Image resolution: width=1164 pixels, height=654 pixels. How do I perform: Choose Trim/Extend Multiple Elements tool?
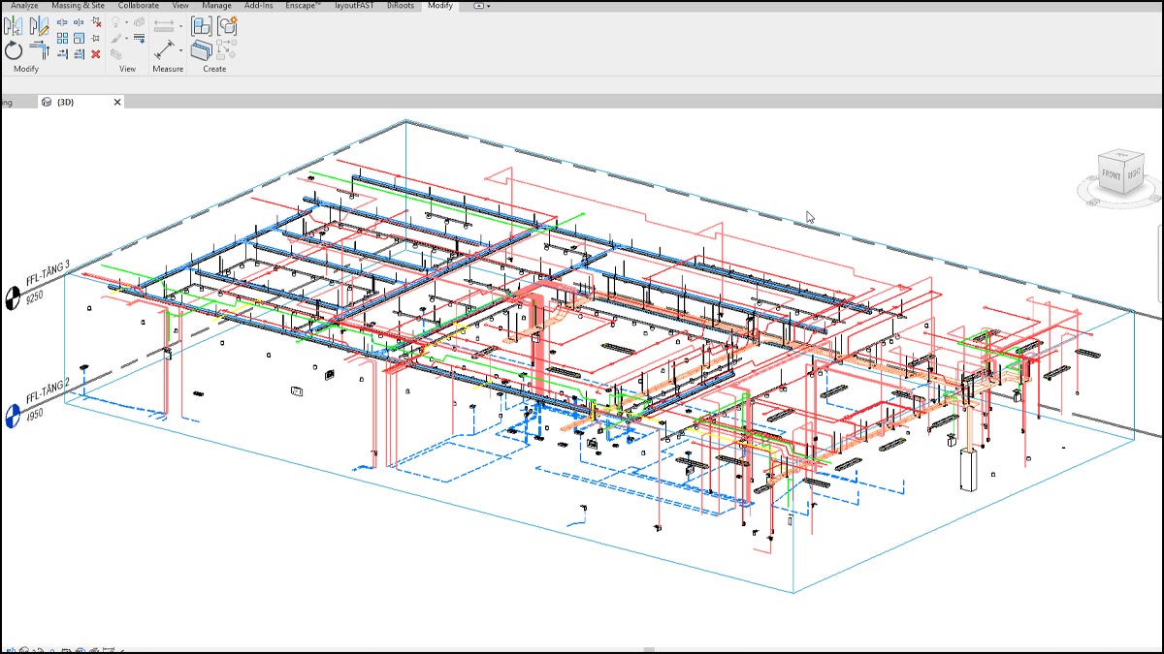pos(80,54)
